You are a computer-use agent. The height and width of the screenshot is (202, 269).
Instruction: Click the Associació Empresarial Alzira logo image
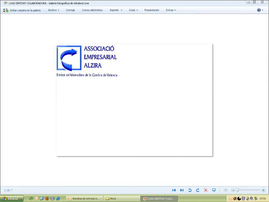pyautogui.click(x=87, y=61)
